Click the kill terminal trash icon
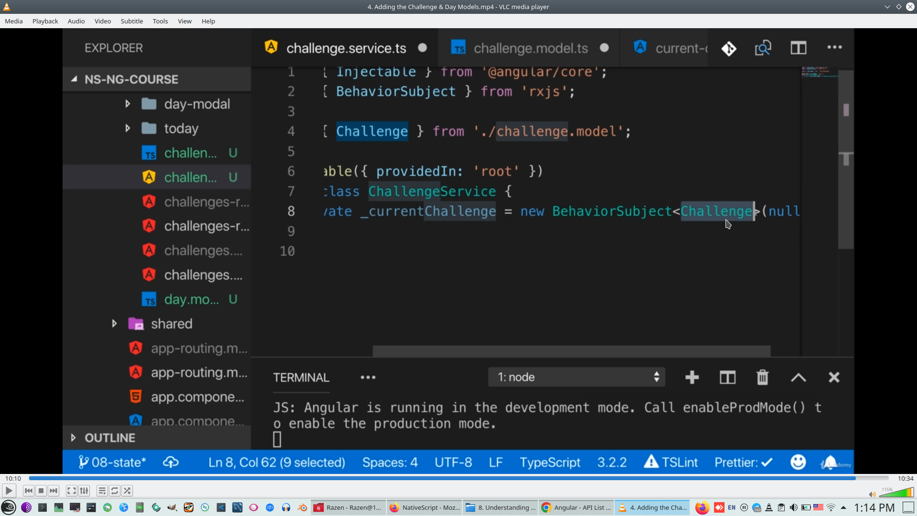Viewport: 917px width, 516px height. [762, 377]
